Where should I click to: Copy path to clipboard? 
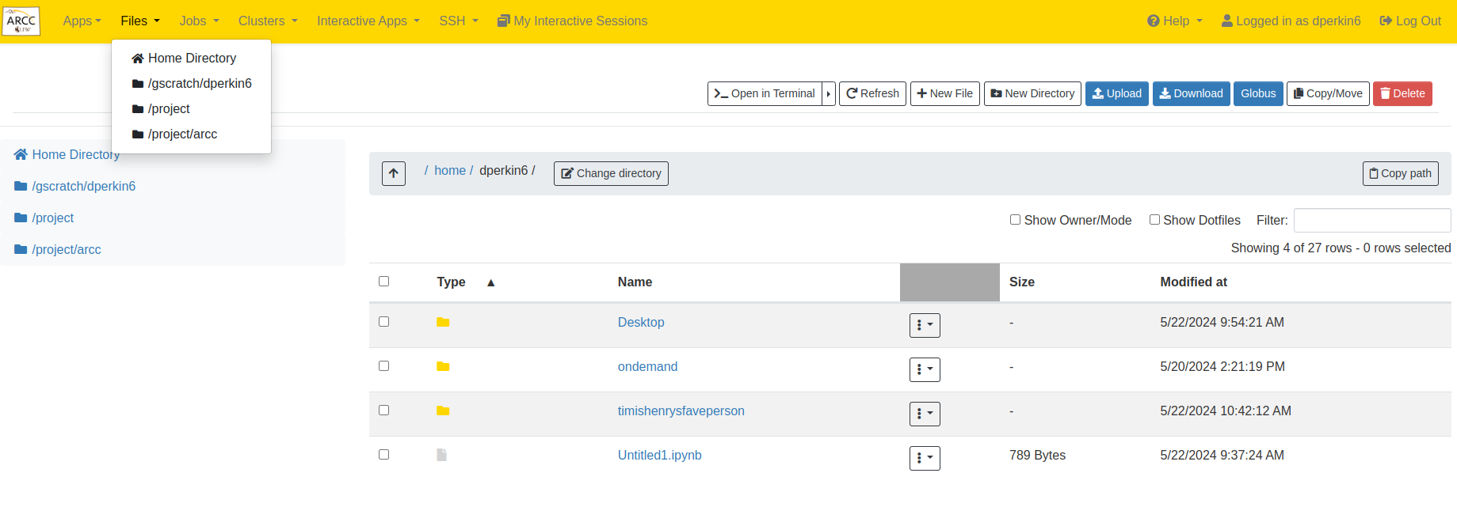tap(1401, 173)
